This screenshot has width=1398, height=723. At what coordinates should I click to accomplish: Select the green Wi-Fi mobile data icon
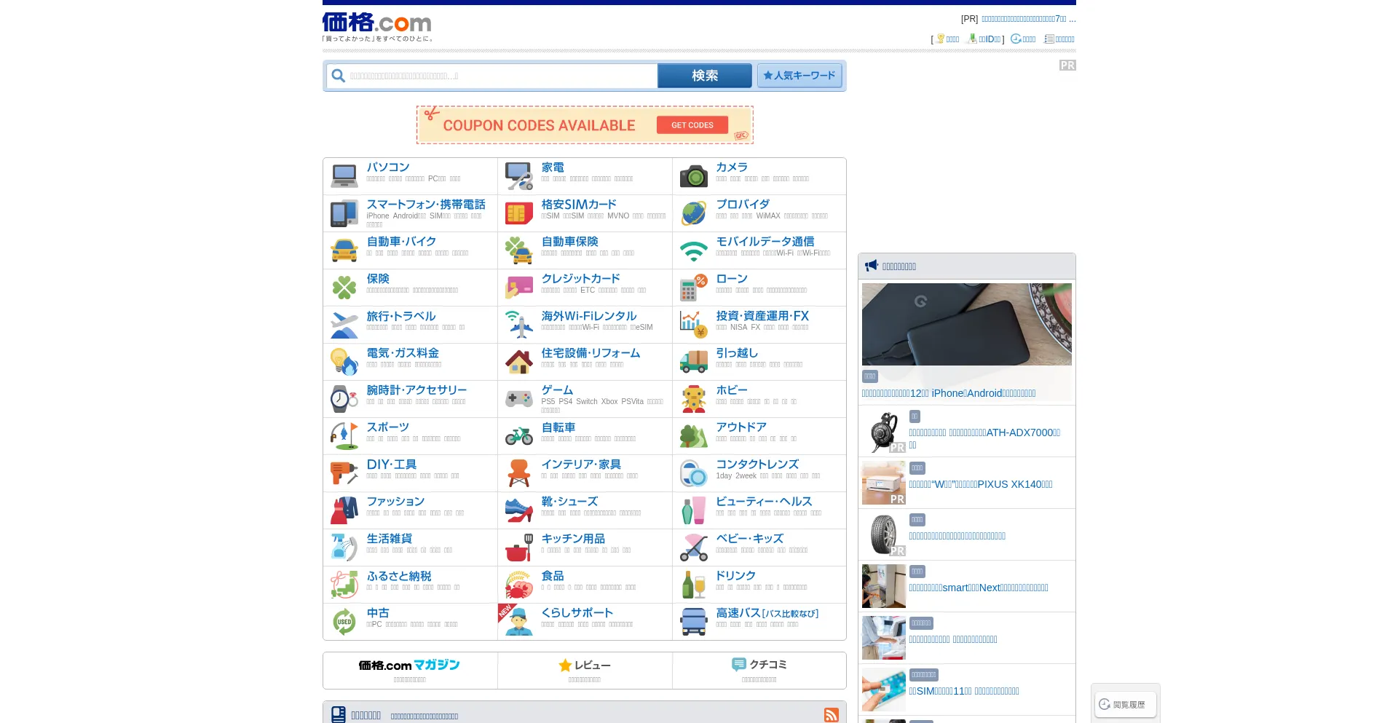693,250
